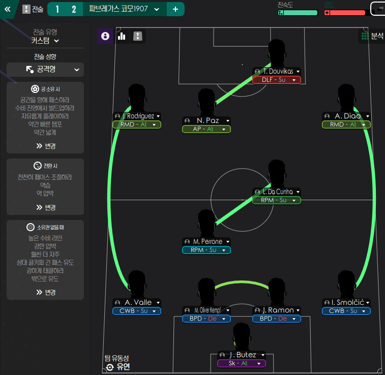
Task: Change M. Perrone RPM - Su role
Action: click(x=206, y=250)
